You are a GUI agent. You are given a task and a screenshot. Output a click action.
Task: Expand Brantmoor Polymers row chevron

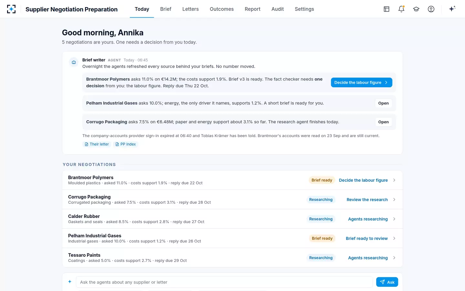pos(394,180)
